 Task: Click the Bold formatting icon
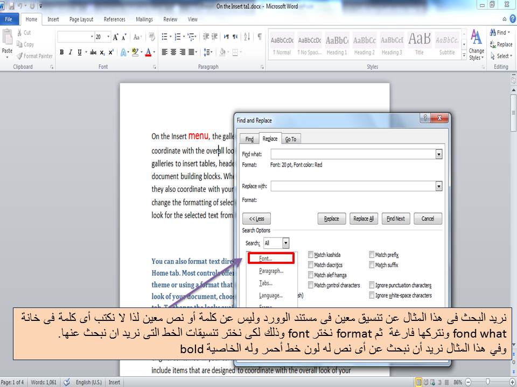tap(61, 52)
